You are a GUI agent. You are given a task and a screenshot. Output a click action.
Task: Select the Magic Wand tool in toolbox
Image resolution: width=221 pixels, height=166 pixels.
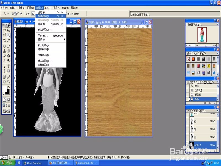[x=9, y=35]
